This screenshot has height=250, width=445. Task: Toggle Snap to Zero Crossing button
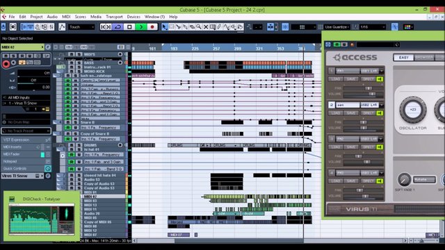394,27
